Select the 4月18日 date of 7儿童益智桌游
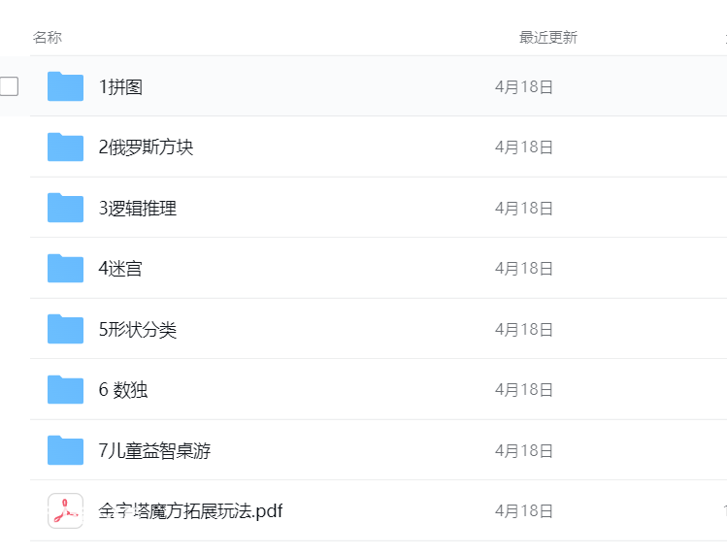This screenshot has height=555, width=727. coord(524,450)
